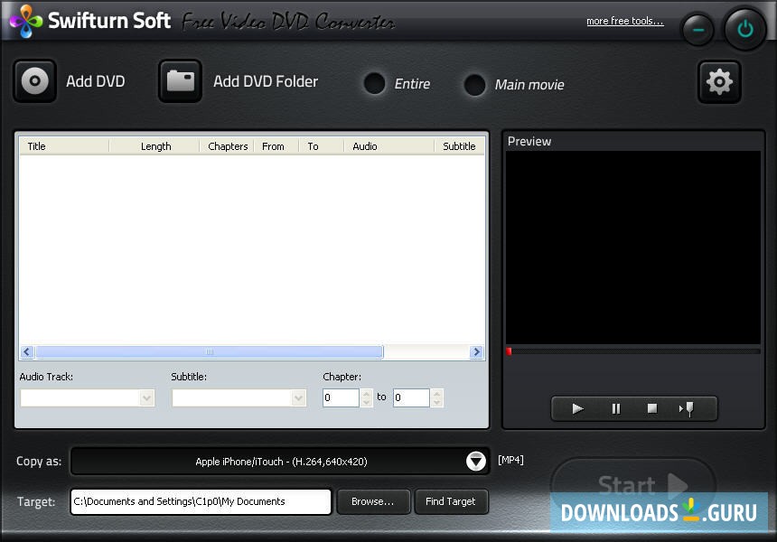Click the Target path input field
Screen dimensions: 777x542
[x=201, y=501]
